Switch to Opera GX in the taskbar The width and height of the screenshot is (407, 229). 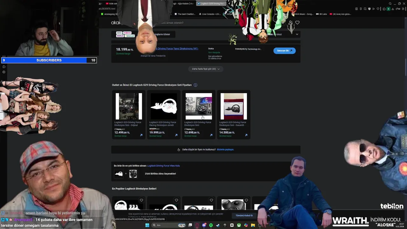click(x=197, y=225)
